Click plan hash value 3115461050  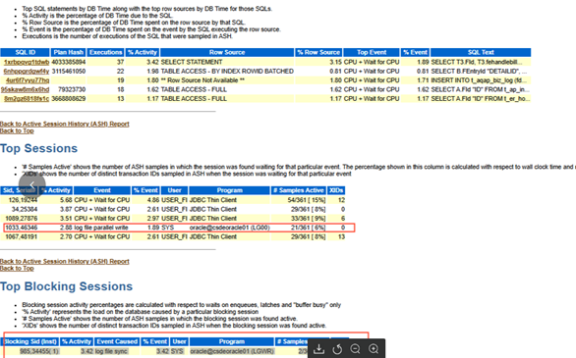[69, 71]
